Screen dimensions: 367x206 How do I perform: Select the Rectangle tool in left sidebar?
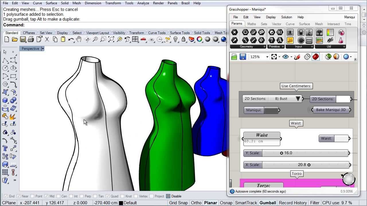click(13, 76)
